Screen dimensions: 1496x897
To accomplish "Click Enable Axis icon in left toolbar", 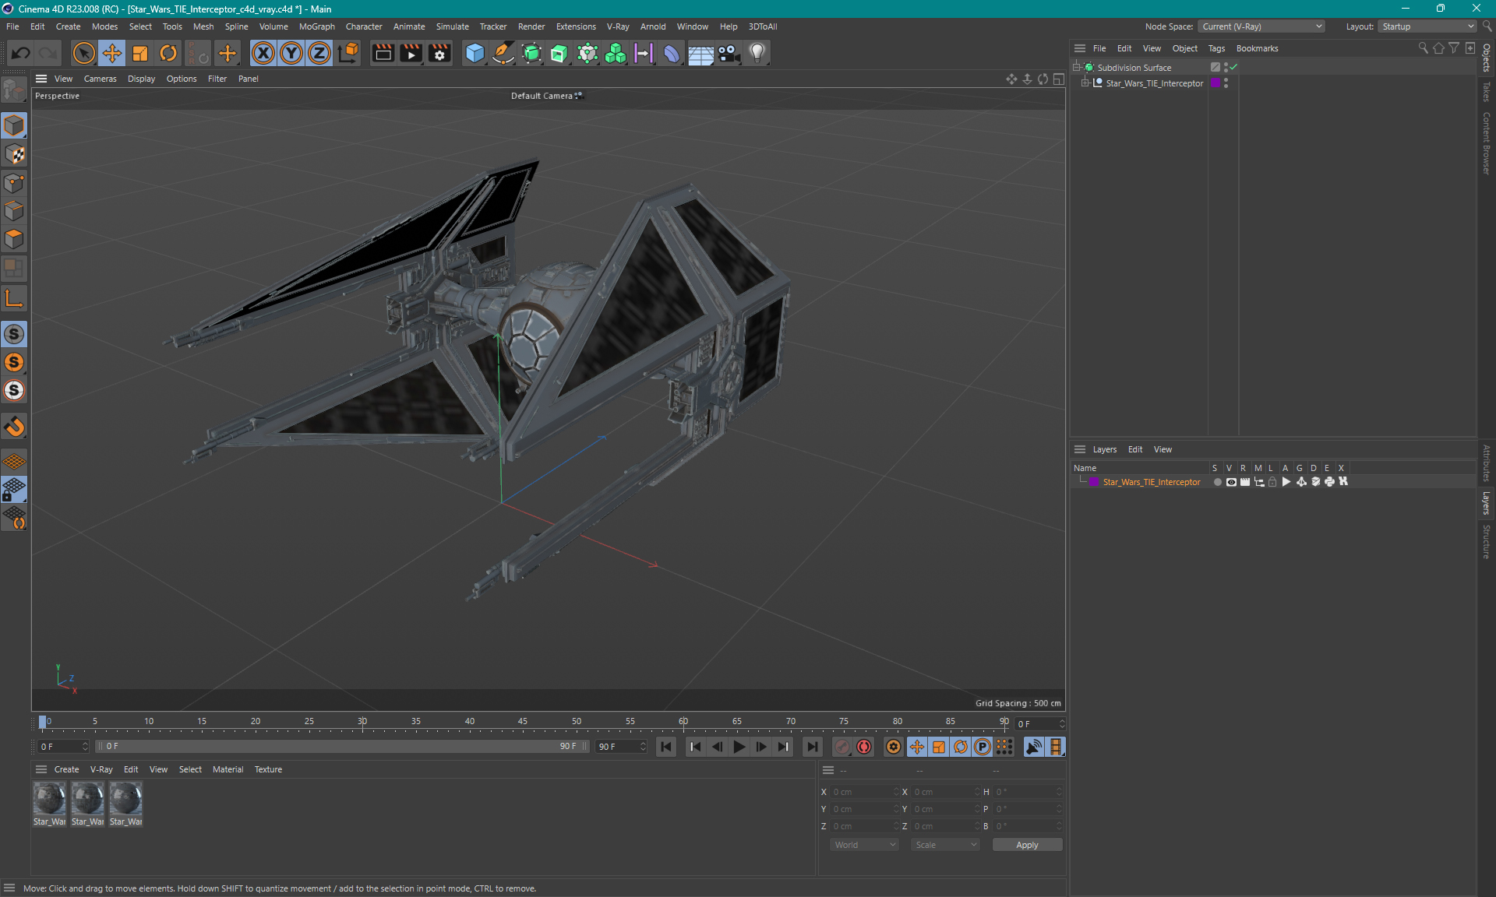I will [x=14, y=298].
